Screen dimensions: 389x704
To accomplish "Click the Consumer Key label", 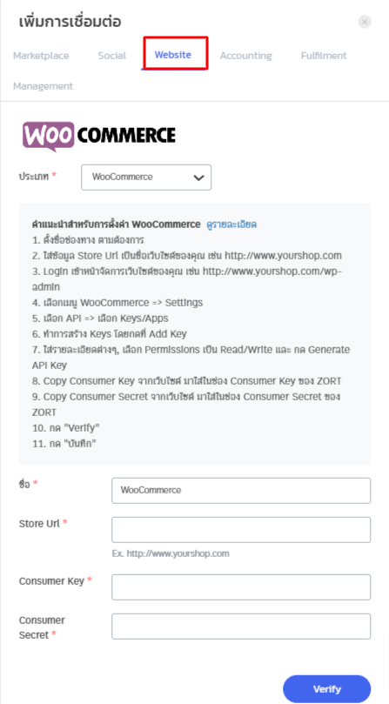I will click(x=51, y=581).
